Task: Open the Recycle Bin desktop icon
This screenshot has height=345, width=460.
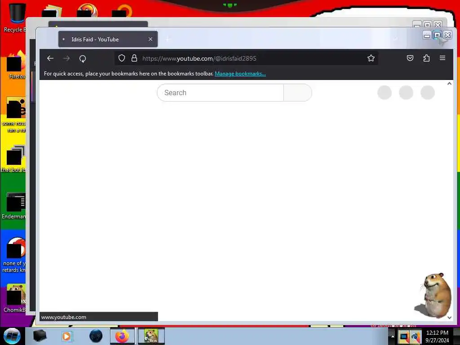Action: [x=15, y=18]
